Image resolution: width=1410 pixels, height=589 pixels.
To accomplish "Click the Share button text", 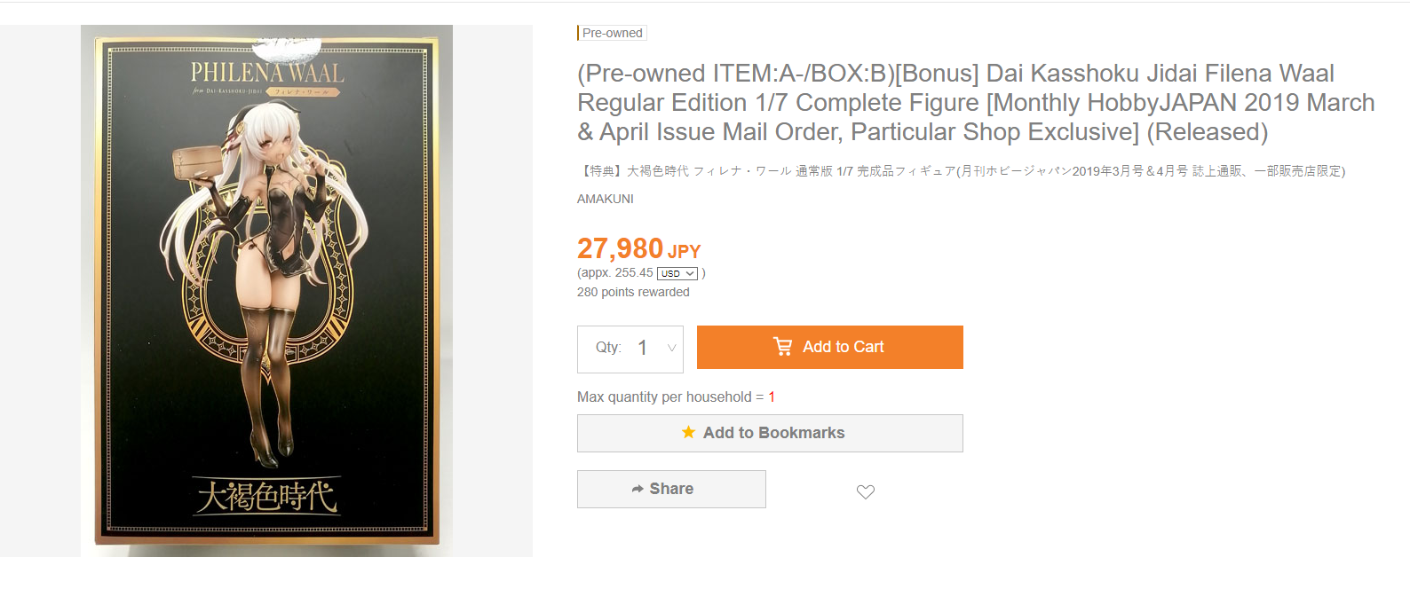I will 671,489.
